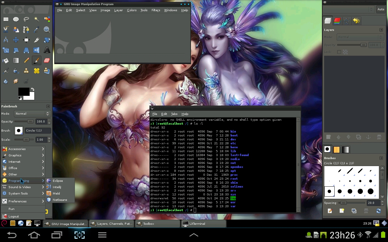Click the terminal window vertical scrollbar
Viewport: 388px width, 242px height.
click(298, 165)
